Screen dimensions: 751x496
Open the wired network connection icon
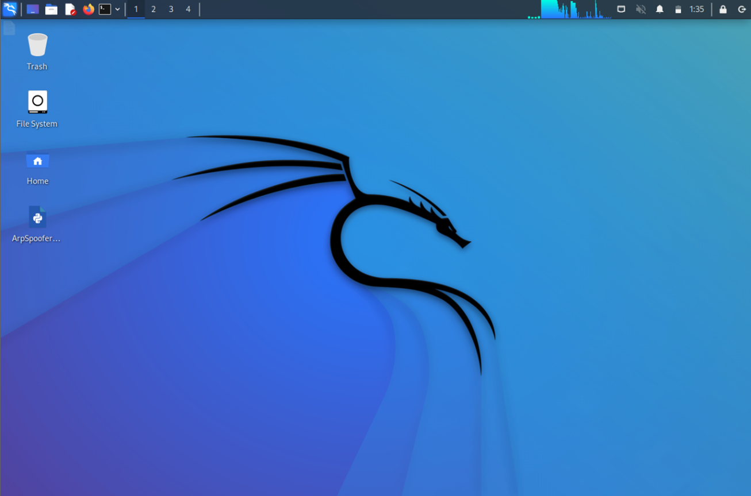point(621,9)
